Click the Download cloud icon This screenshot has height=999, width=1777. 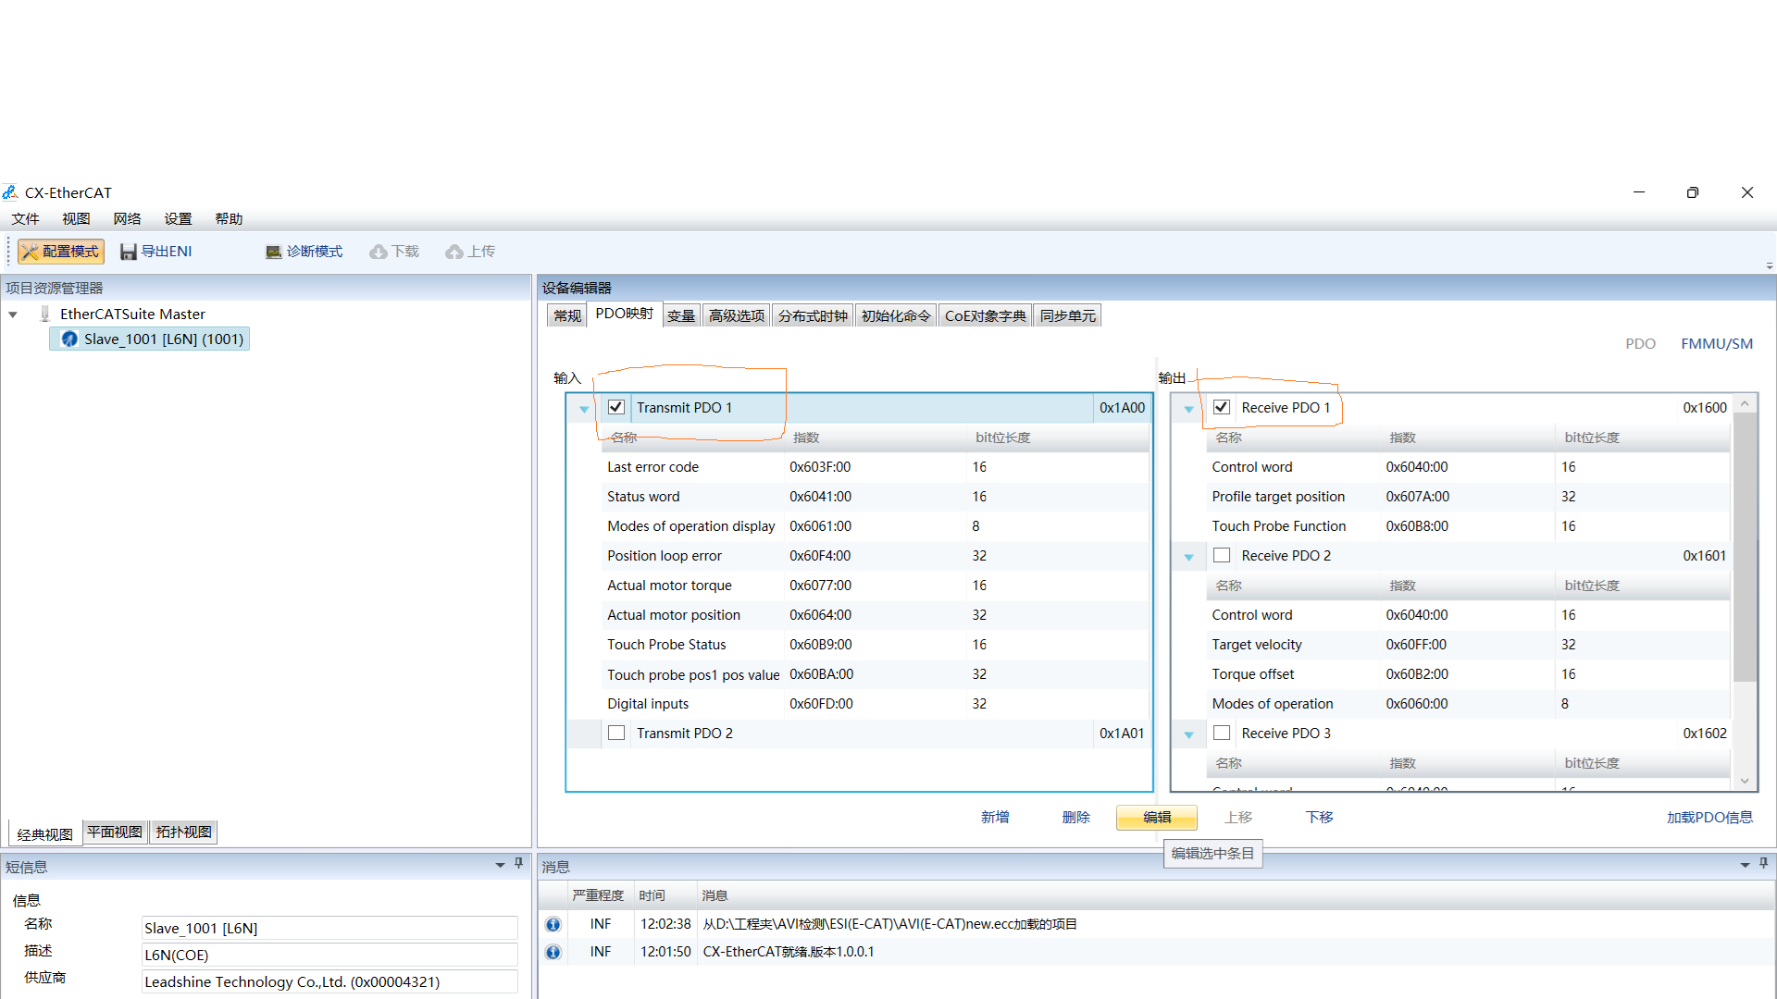(379, 252)
